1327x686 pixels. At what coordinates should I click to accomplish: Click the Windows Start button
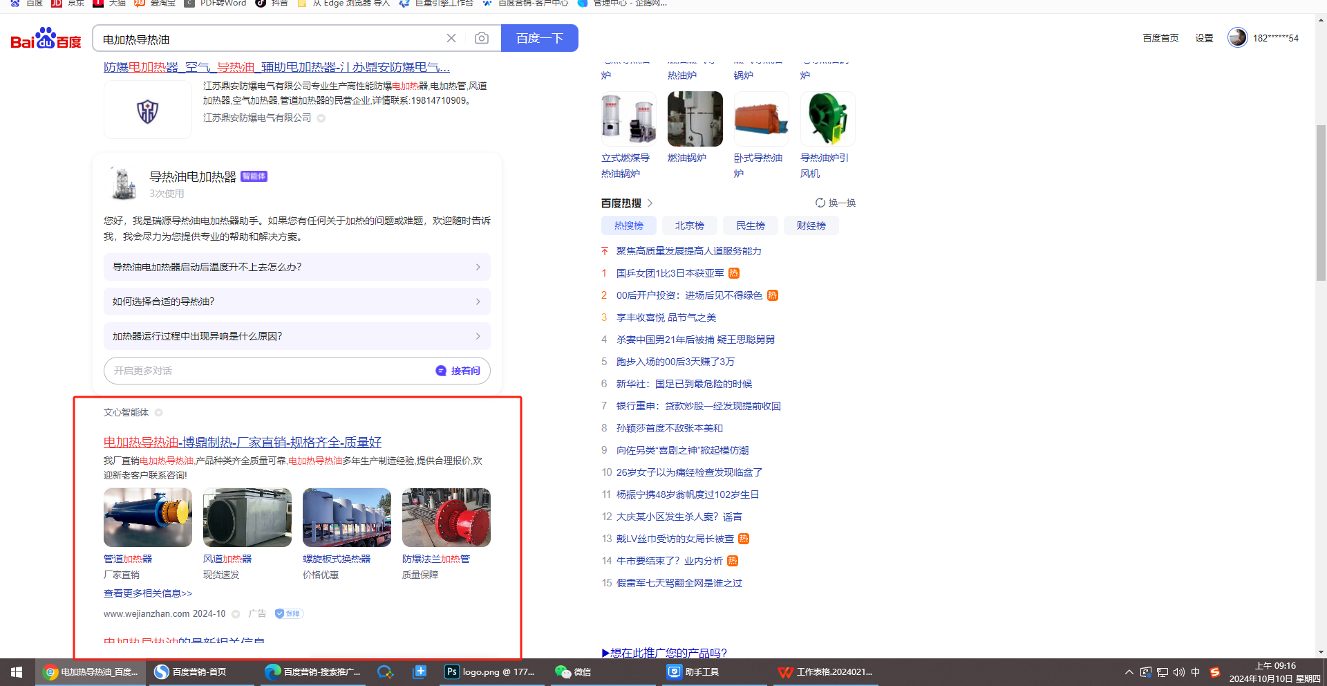(x=17, y=671)
